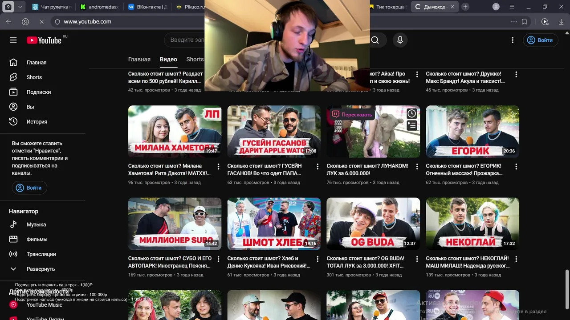Add ЛУНАКОМ video to queue
Screen dimensions: 570x320
coord(412,125)
